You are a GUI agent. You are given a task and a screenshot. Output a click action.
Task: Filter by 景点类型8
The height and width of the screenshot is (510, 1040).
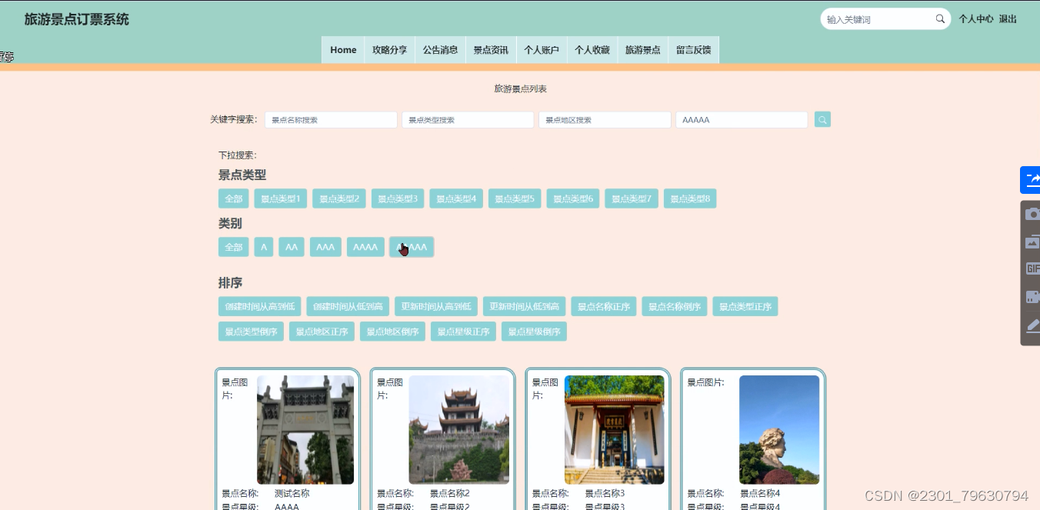pos(690,198)
